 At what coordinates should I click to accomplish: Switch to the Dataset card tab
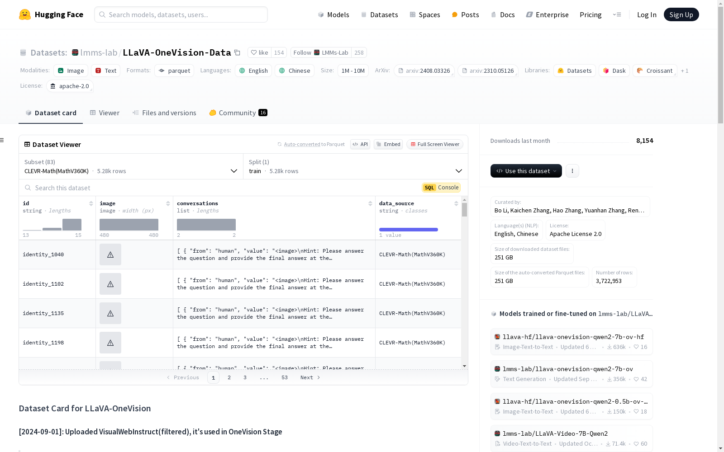pos(51,113)
